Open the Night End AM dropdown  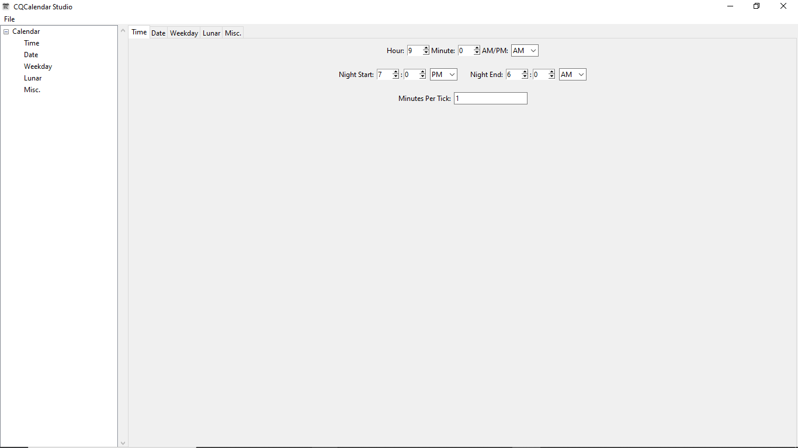(573, 75)
